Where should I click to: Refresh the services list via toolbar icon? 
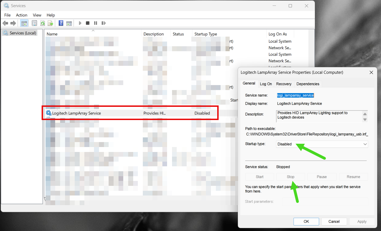43,23
